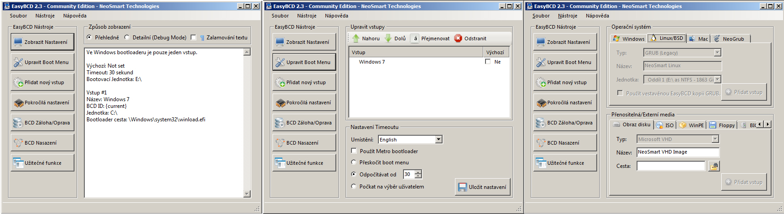Screen dimensions: 784x214
Task: Open Nápověda menu in right window
Action: [x=598, y=16]
